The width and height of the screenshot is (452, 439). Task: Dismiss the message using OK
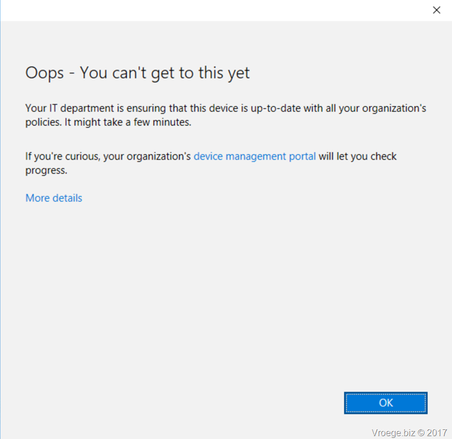385,402
